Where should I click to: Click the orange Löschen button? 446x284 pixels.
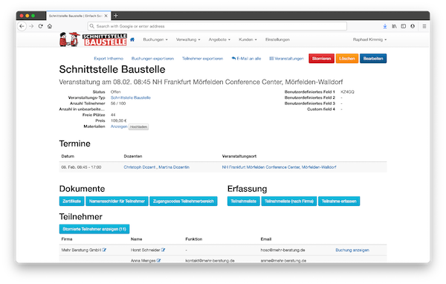coord(347,58)
